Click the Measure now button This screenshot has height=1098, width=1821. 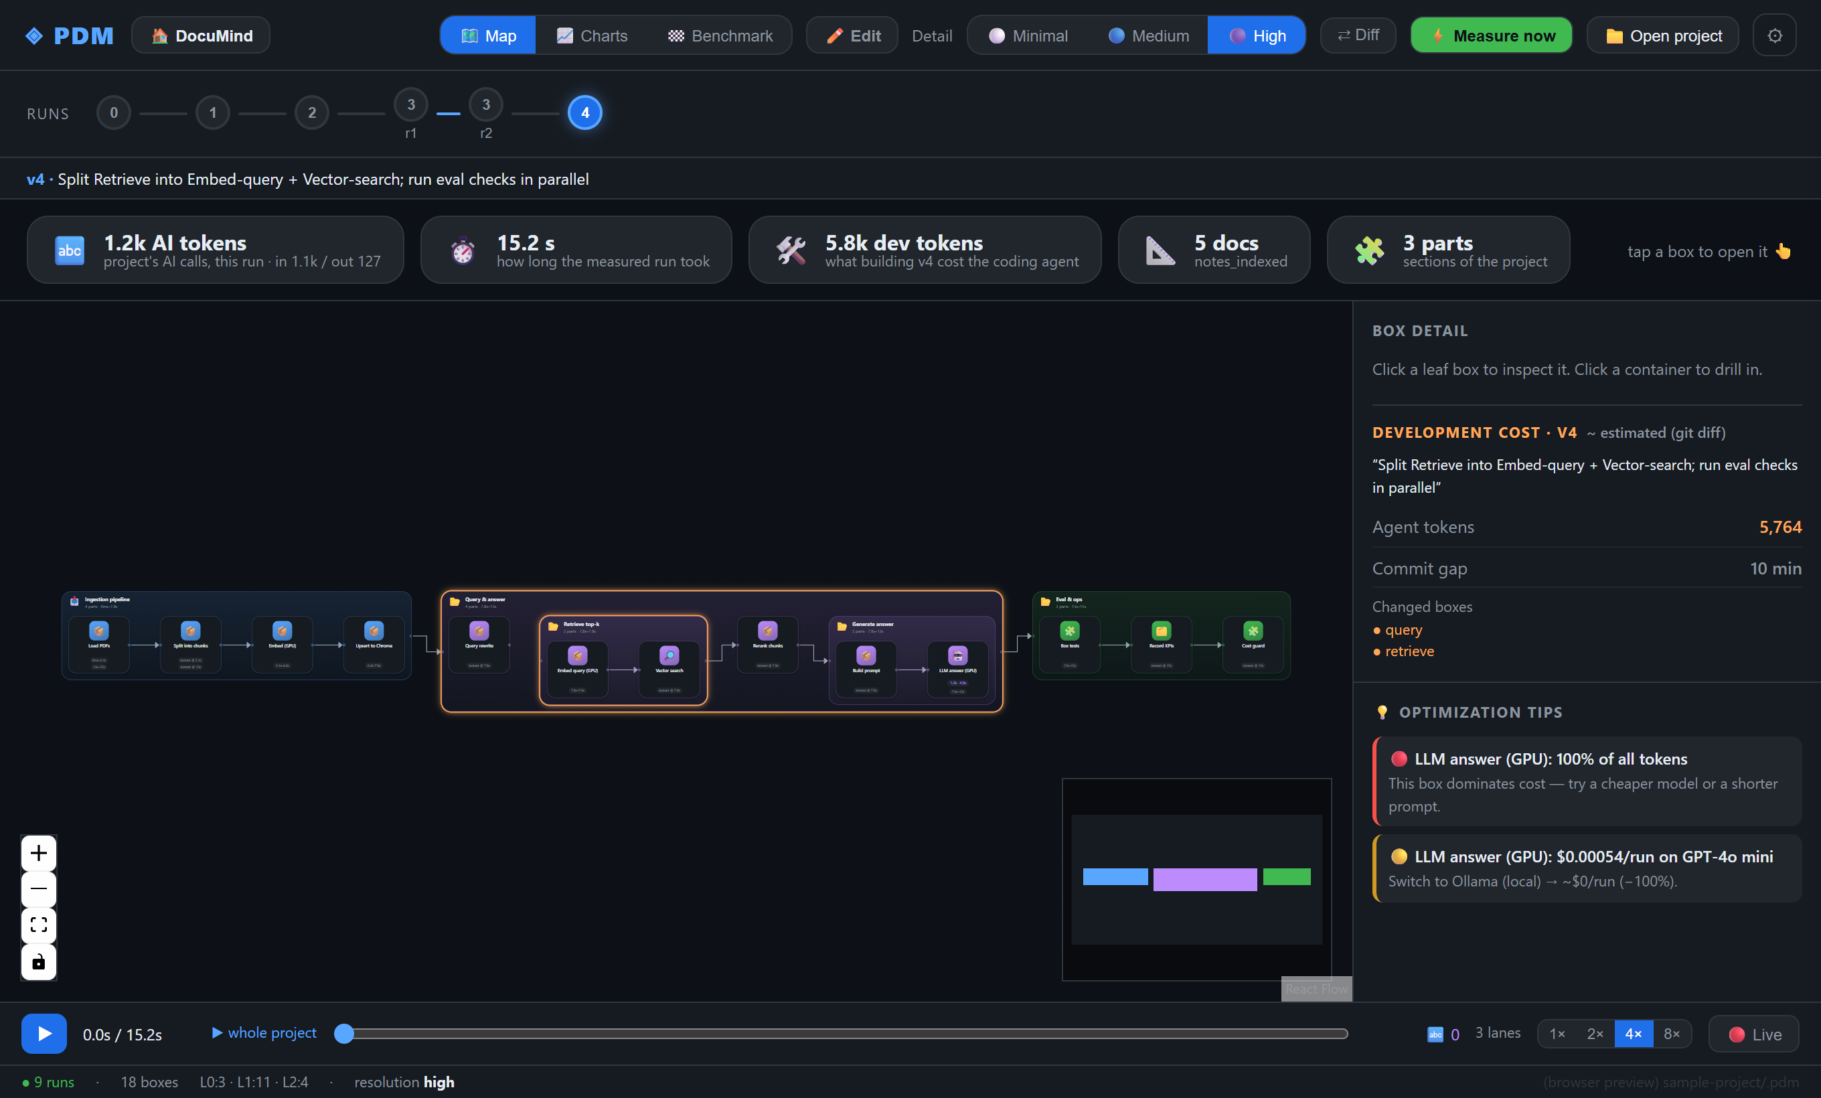coord(1491,35)
